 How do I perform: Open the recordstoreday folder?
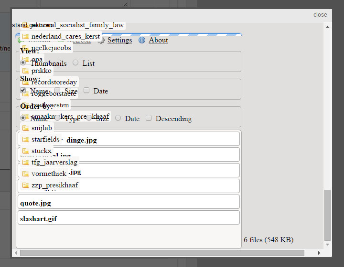click(49, 82)
